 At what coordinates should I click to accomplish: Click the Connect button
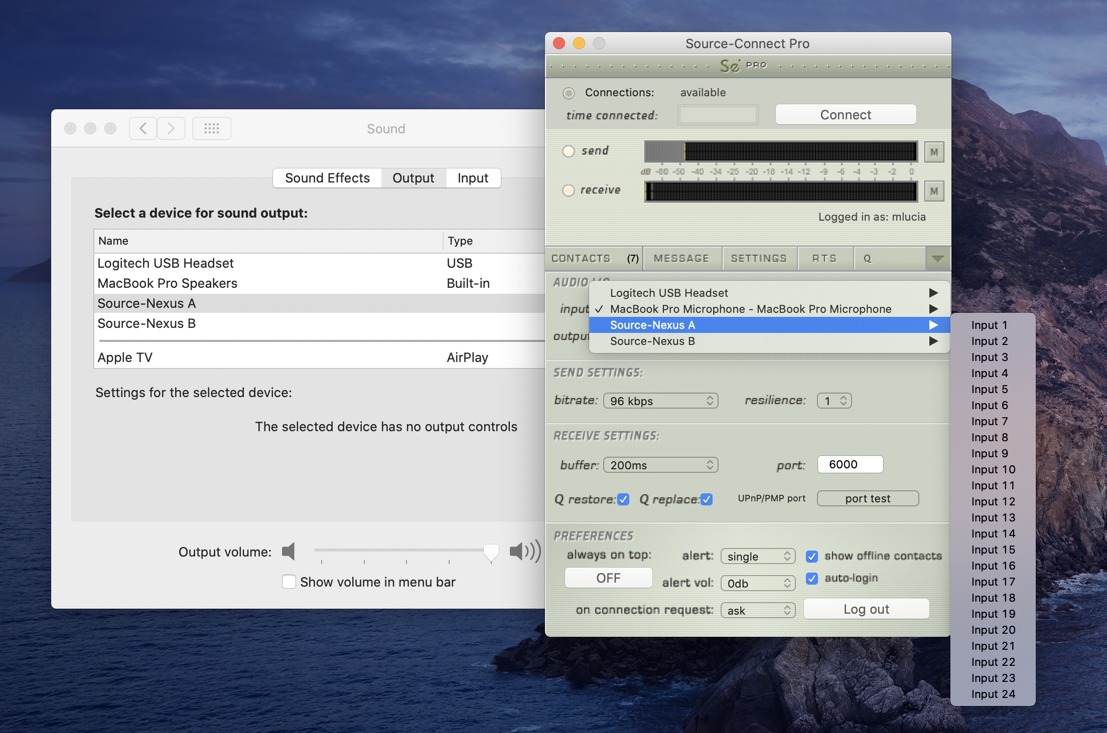pyautogui.click(x=846, y=115)
